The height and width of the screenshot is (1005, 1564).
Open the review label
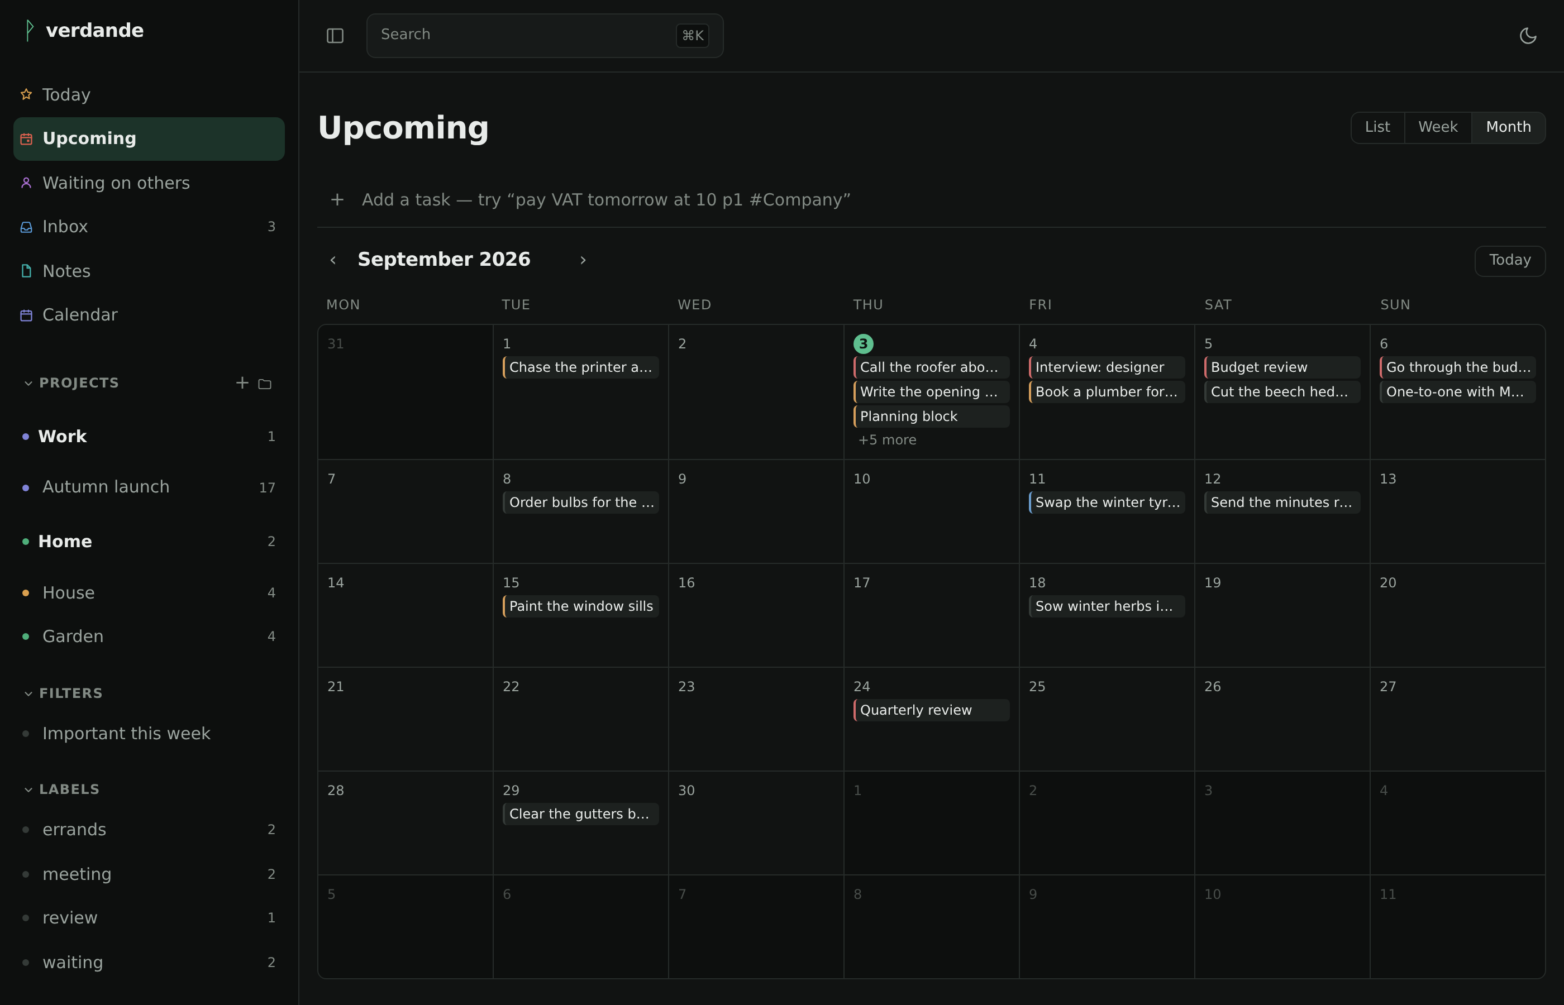pyautogui.click(x=149, y=917)
